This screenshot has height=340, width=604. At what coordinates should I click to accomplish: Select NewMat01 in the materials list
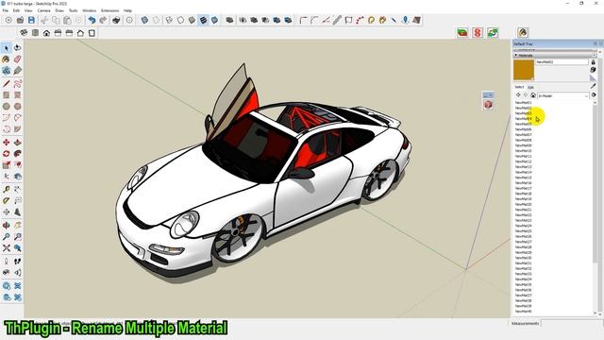[x=524, y=103]
